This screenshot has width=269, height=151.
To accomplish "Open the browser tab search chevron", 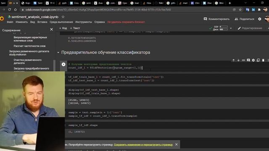I will pyautogui.click(x=245, y=3).
